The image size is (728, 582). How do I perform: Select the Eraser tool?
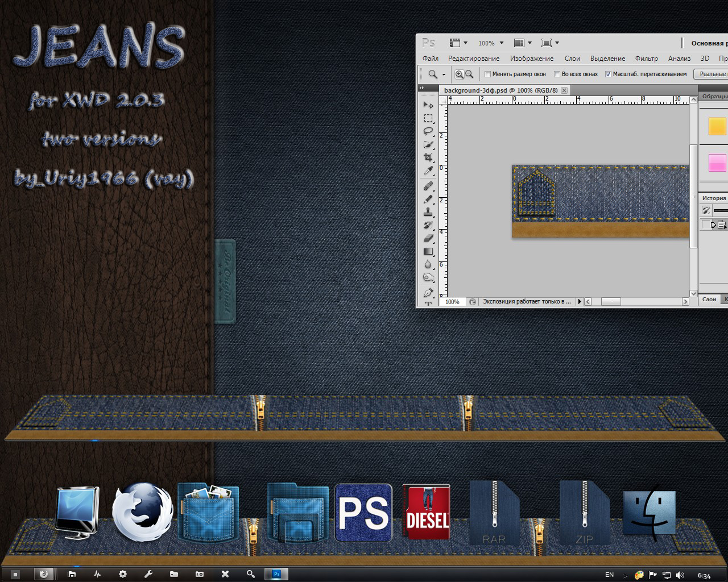click(x=428, y=238)
